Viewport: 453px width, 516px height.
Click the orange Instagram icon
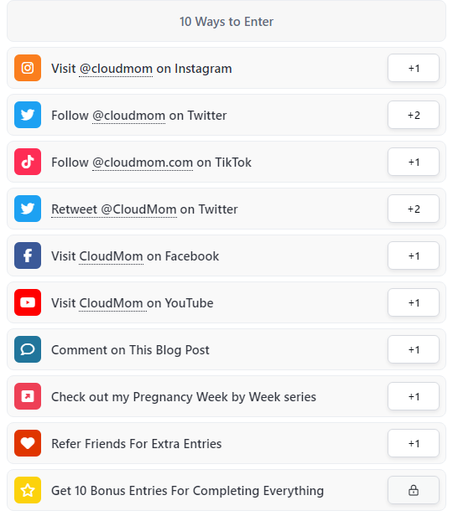28,68
